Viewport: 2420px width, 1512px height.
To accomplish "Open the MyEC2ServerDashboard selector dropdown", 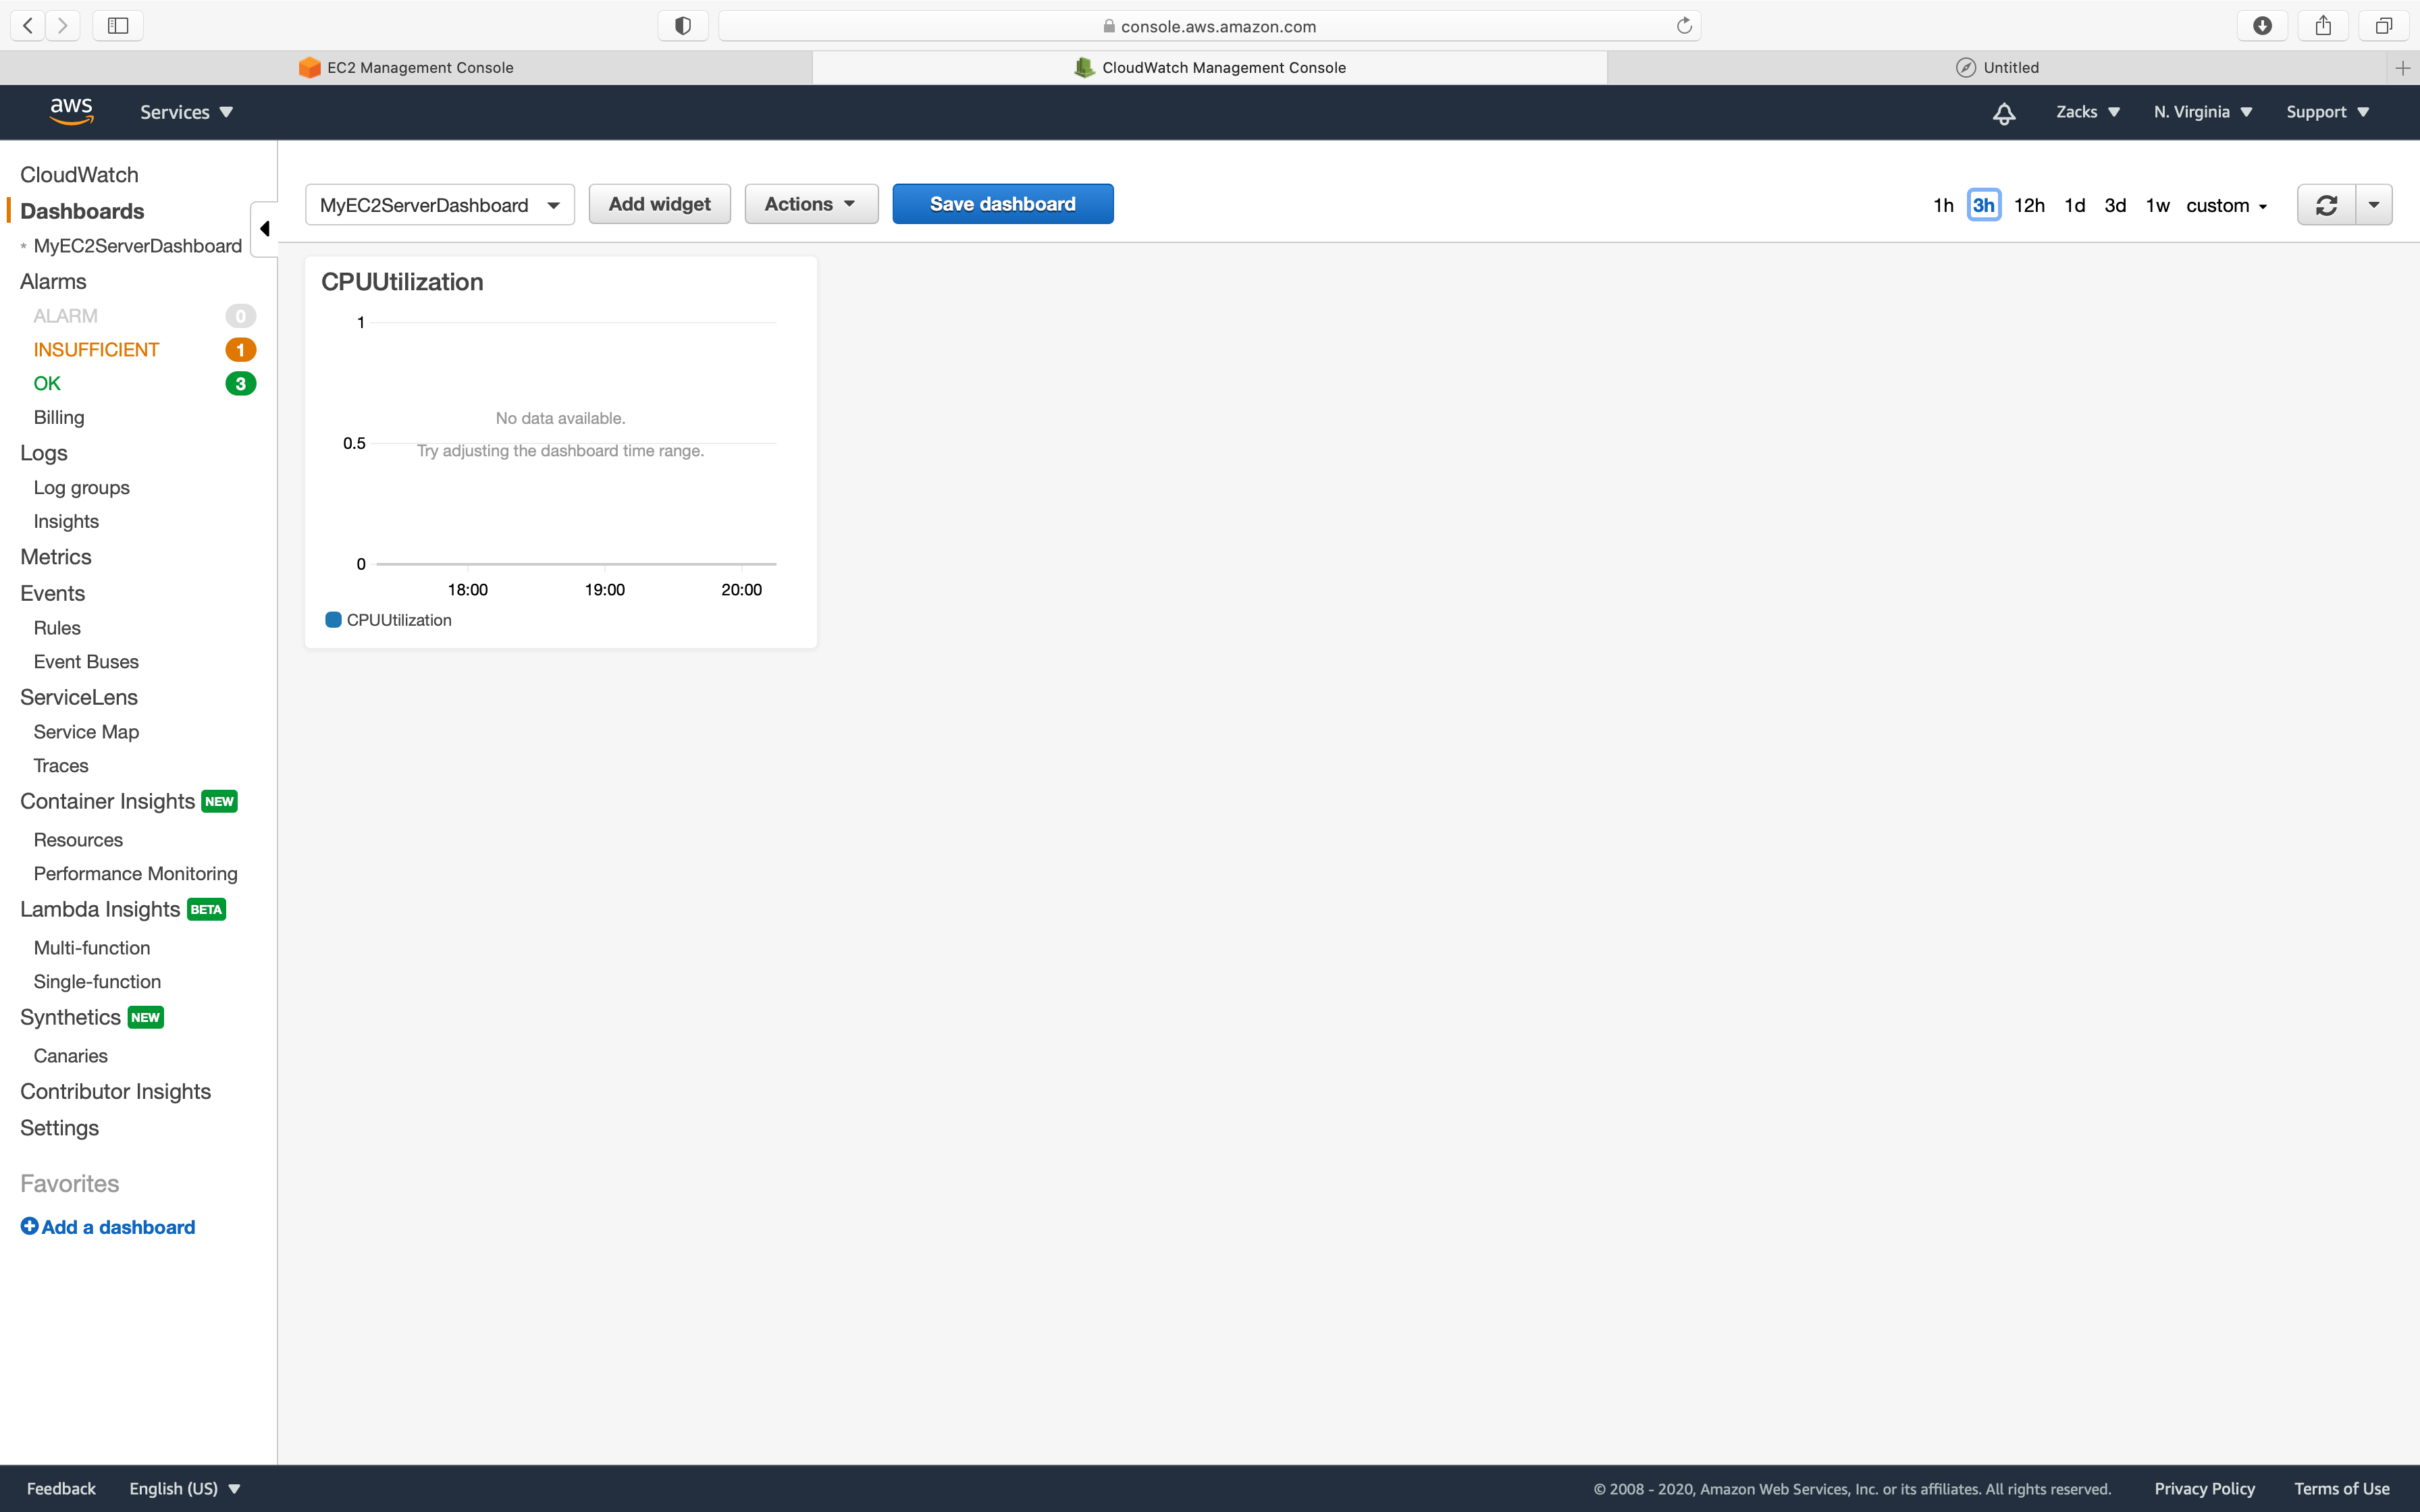I will pos(440,205).
